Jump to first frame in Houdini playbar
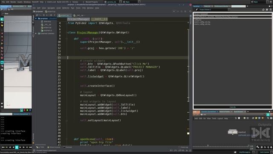 (x=3, y=147)
